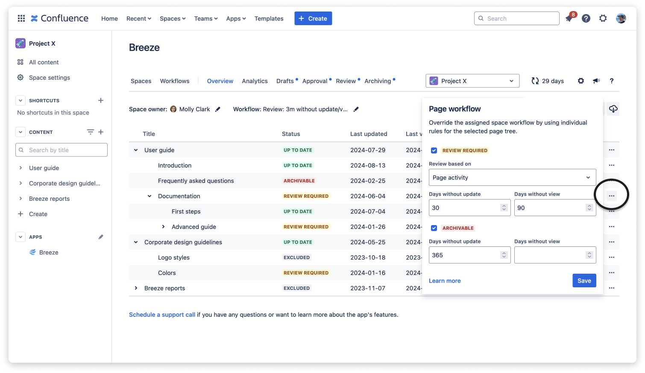Add a shortcut with the plus icon
Screen dimensions: 645x373
[101, 101]
